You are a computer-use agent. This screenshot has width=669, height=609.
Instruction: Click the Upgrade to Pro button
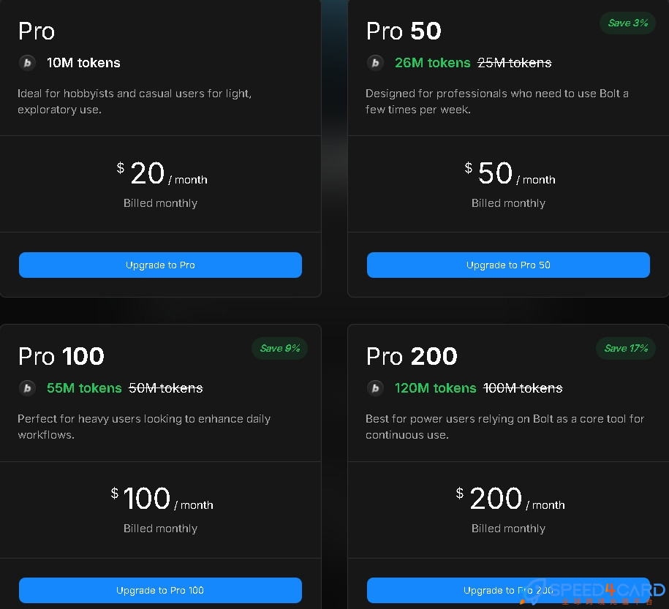[160, 265]
